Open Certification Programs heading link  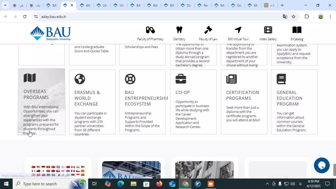242,95
